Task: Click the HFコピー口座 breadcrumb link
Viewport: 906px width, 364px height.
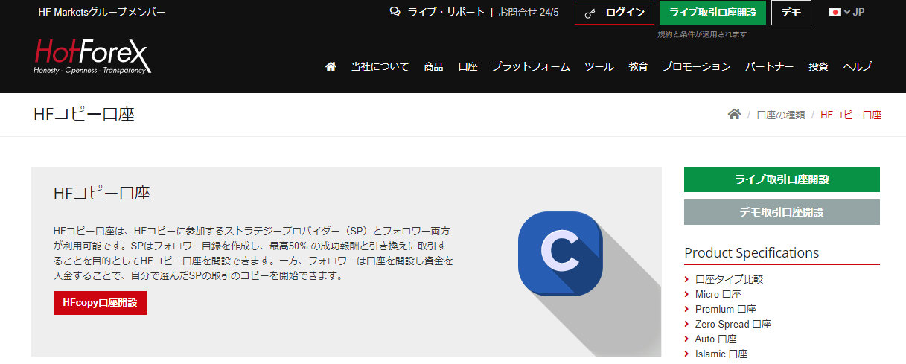Action: click(x=851, y=115)
